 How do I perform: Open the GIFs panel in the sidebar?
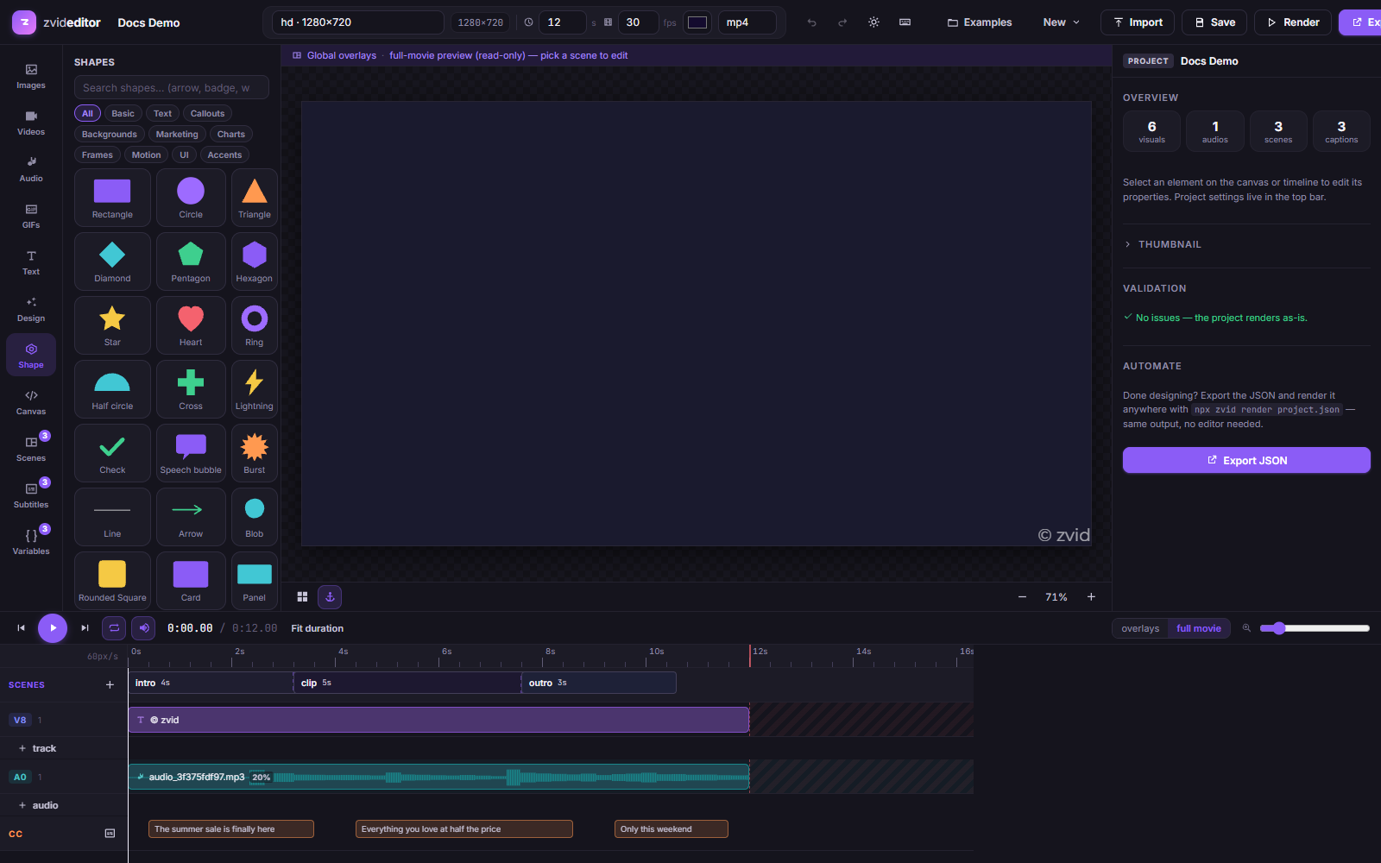(31, 216)
